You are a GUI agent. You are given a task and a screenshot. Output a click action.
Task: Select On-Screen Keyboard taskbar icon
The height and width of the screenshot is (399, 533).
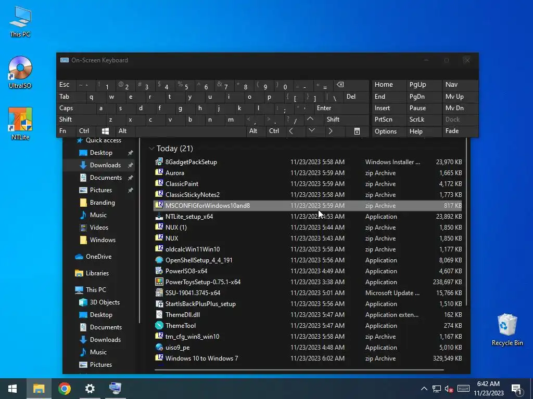tap(115, 389)
